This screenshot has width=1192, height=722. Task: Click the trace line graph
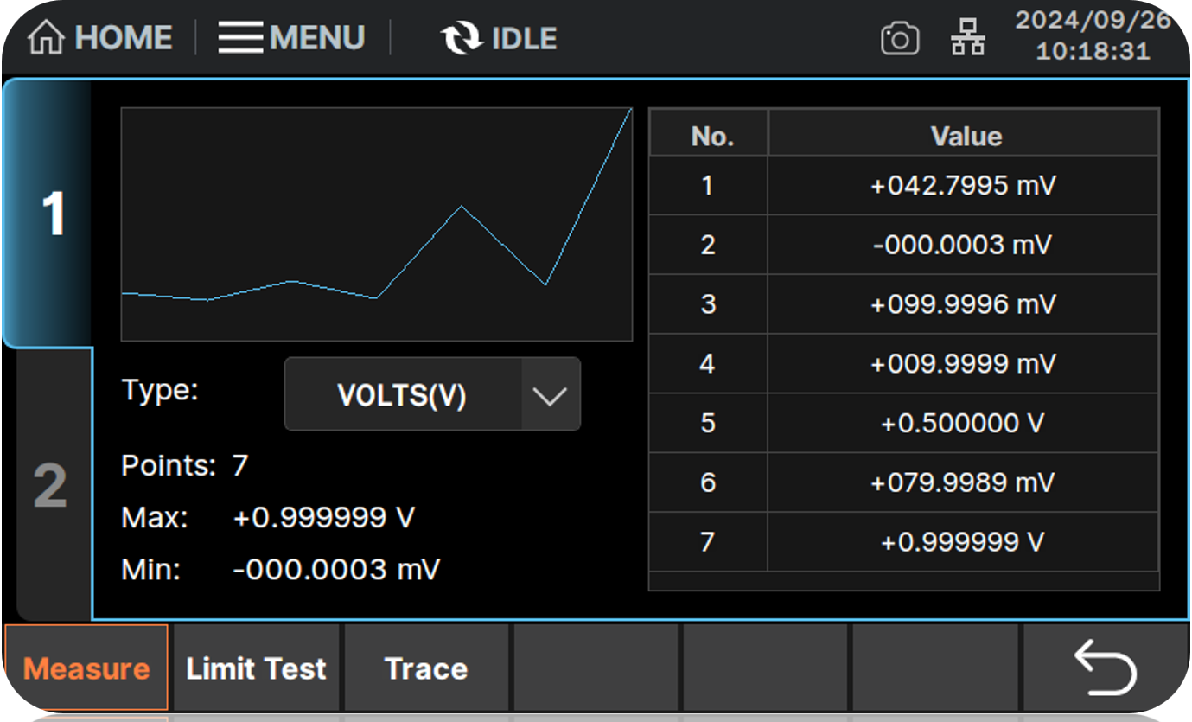tap(377, 225)
